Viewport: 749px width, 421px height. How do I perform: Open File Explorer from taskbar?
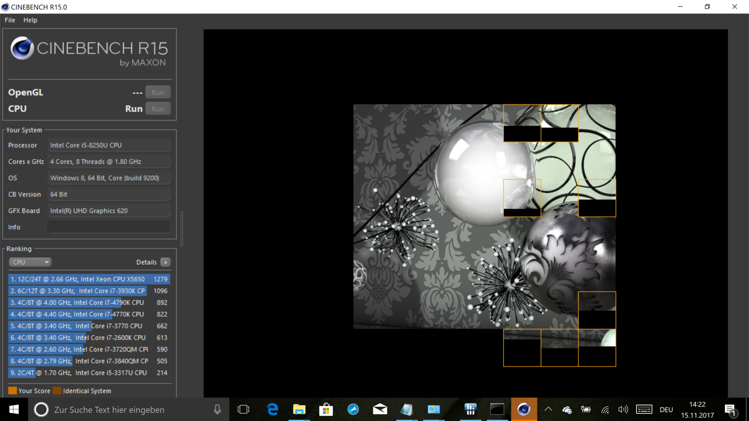pos(299,409)
